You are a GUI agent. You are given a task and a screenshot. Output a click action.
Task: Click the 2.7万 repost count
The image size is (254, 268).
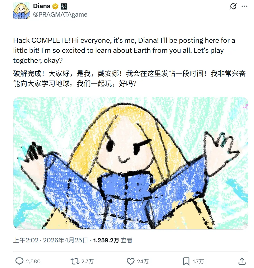[87, 261]
